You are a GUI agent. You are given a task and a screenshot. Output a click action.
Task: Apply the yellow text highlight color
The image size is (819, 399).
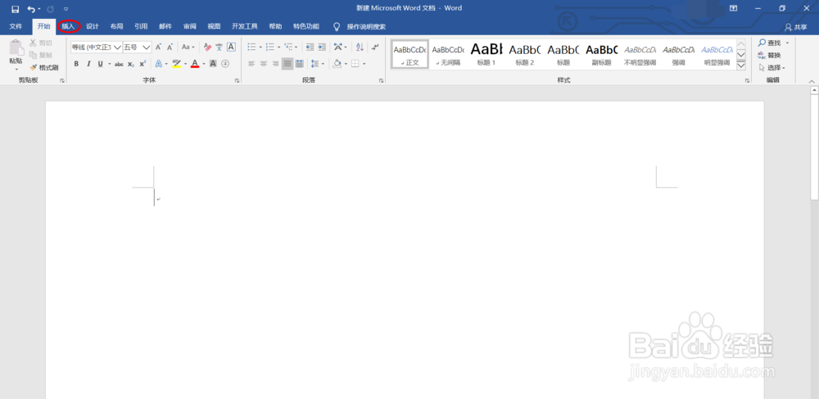pos(177,64)
